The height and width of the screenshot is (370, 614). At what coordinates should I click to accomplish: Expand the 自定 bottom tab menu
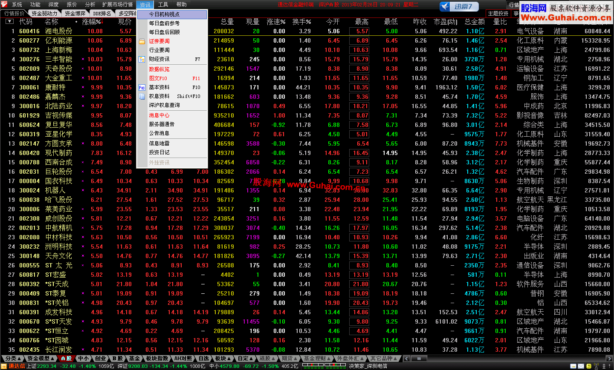pos(245,359)
